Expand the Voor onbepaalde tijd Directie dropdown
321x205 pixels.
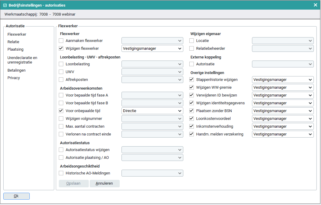[x=152, y=111]
